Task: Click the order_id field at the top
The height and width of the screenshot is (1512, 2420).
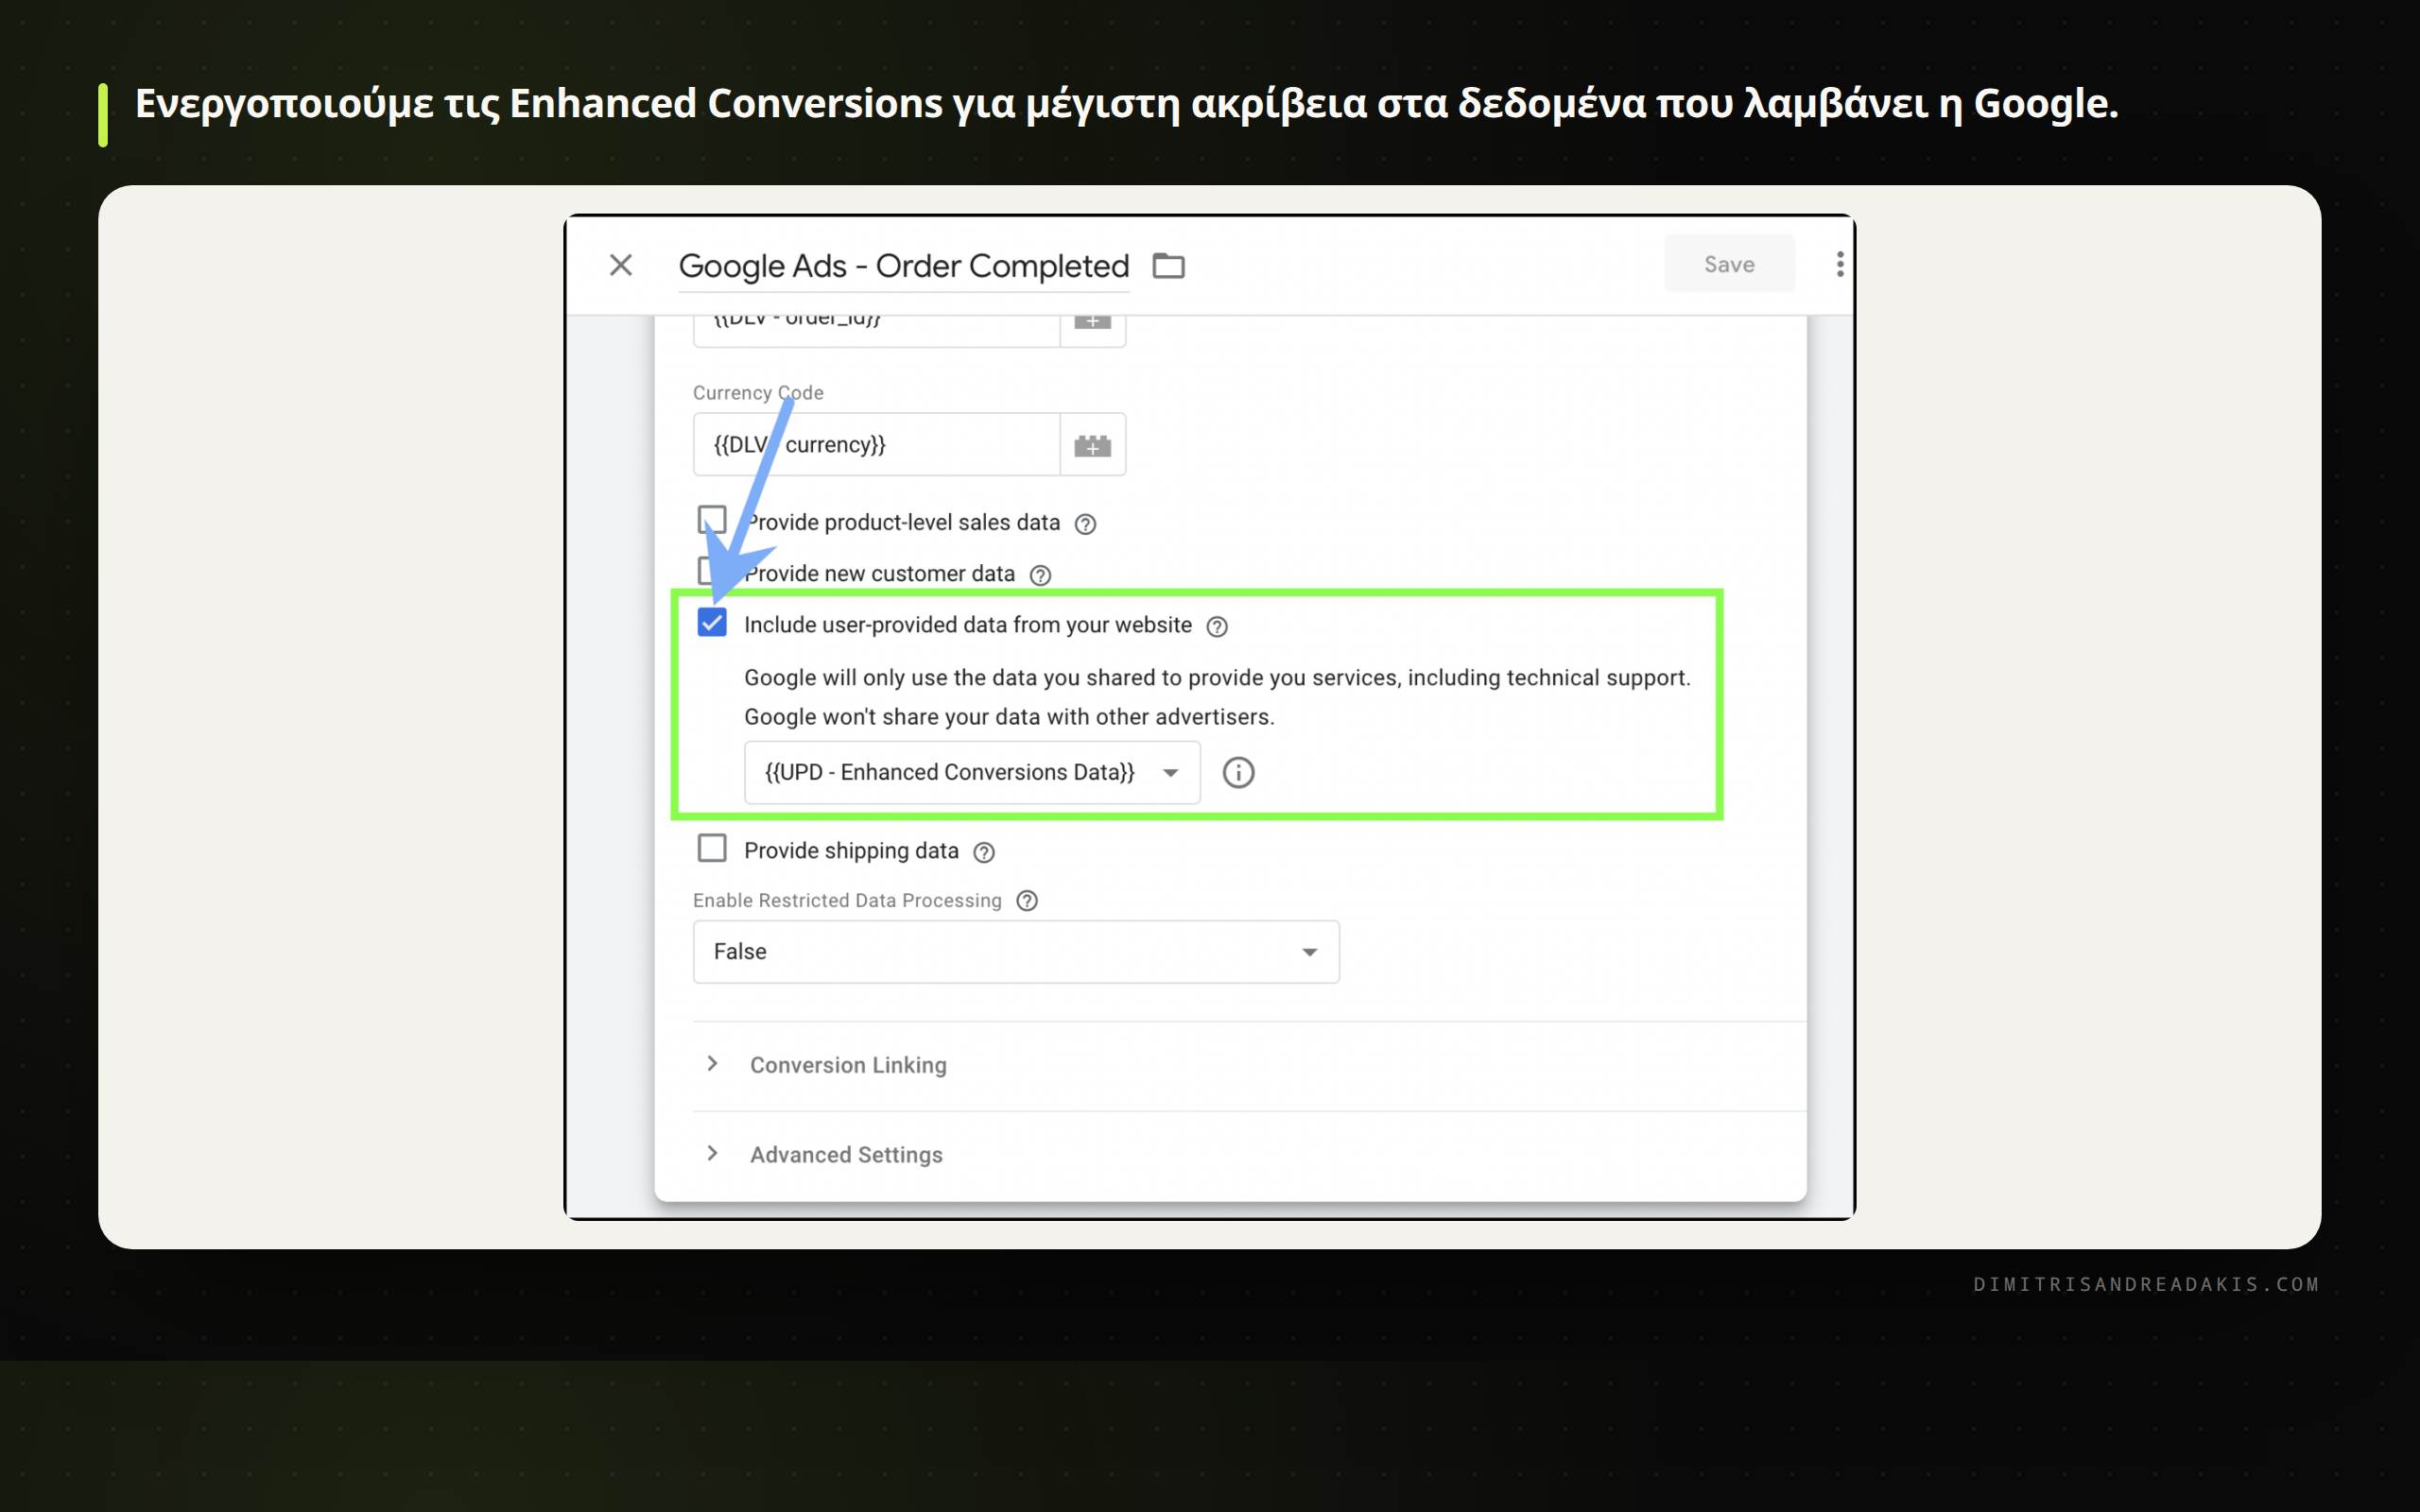Action: tap(876, 330)
